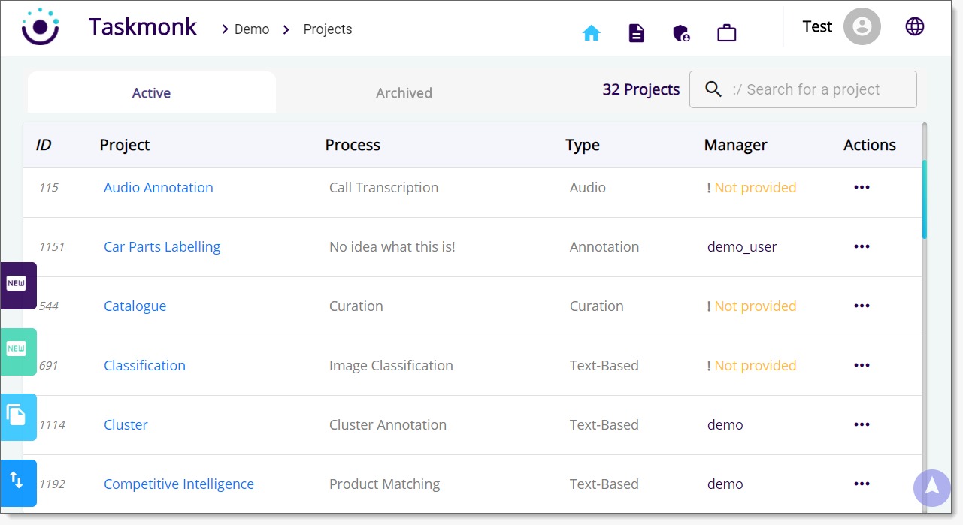Click the home icon in header

coord(592,33)
